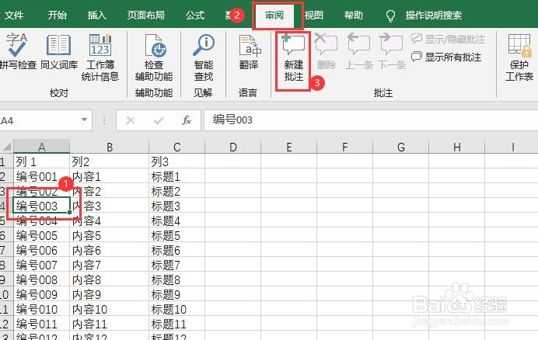The width and height of the screenshot is (538, 340).
Task: Select column C header
Action: [176, 147]
